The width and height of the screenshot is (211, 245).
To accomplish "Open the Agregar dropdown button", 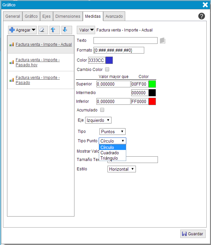I will (22, 30).
